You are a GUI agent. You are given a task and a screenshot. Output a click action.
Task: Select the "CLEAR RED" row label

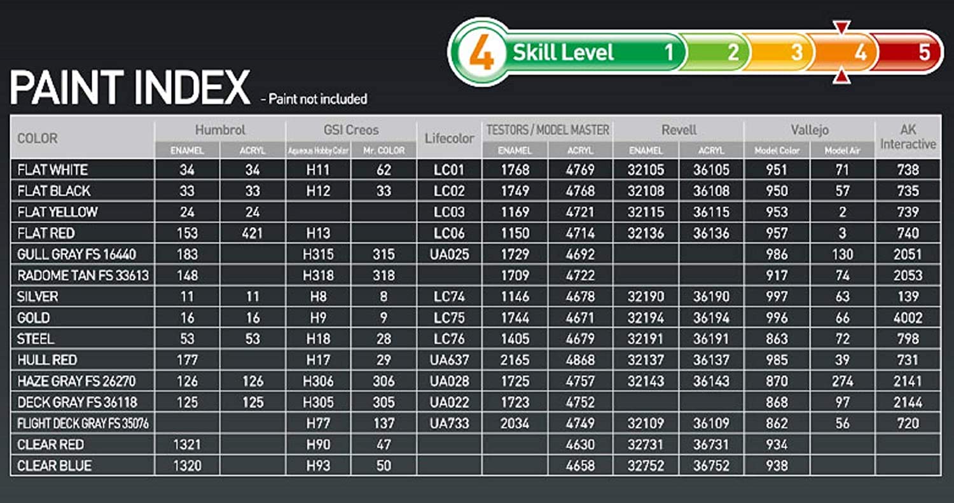pyautogui.click(x=50, y=444)
